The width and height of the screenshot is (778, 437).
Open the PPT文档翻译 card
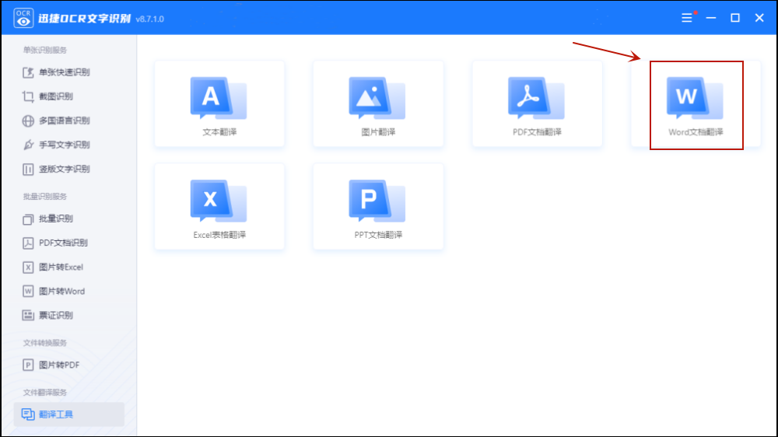pos(378,206)
